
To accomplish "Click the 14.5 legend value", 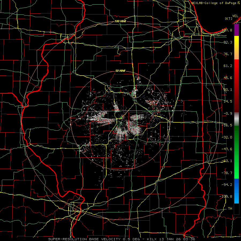I will click(228, 101).
